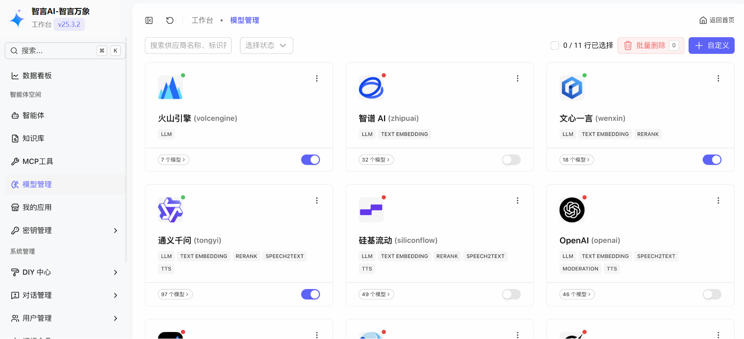744x339 pixels.
Task: Click the refresh icon in top bar
Action: [170, 20]
